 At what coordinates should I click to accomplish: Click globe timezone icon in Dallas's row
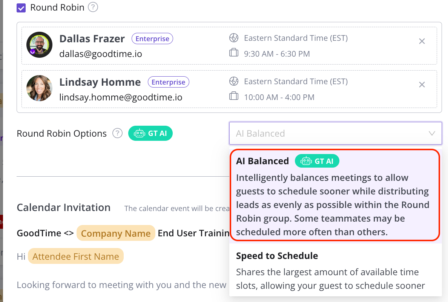click(x=234, y=38)
